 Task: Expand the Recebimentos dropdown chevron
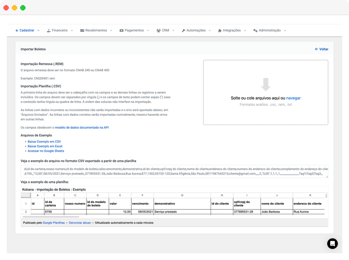[111, 31]
